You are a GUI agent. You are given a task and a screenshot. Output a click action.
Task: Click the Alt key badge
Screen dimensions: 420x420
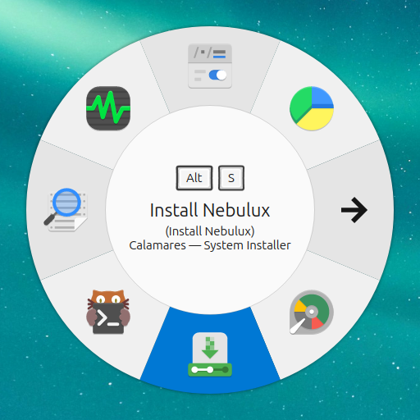pyautogui.click(x=194, y=178)
